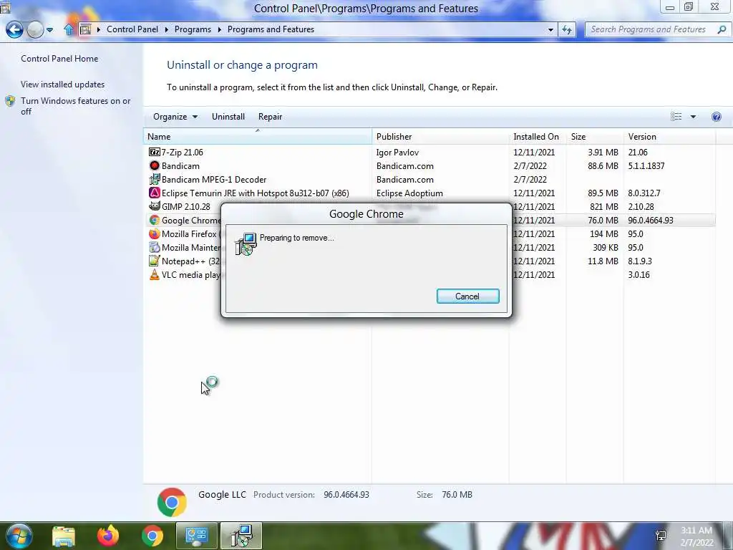Sort by the Size column header
This screenshot has width=733, height=550.
595,137
